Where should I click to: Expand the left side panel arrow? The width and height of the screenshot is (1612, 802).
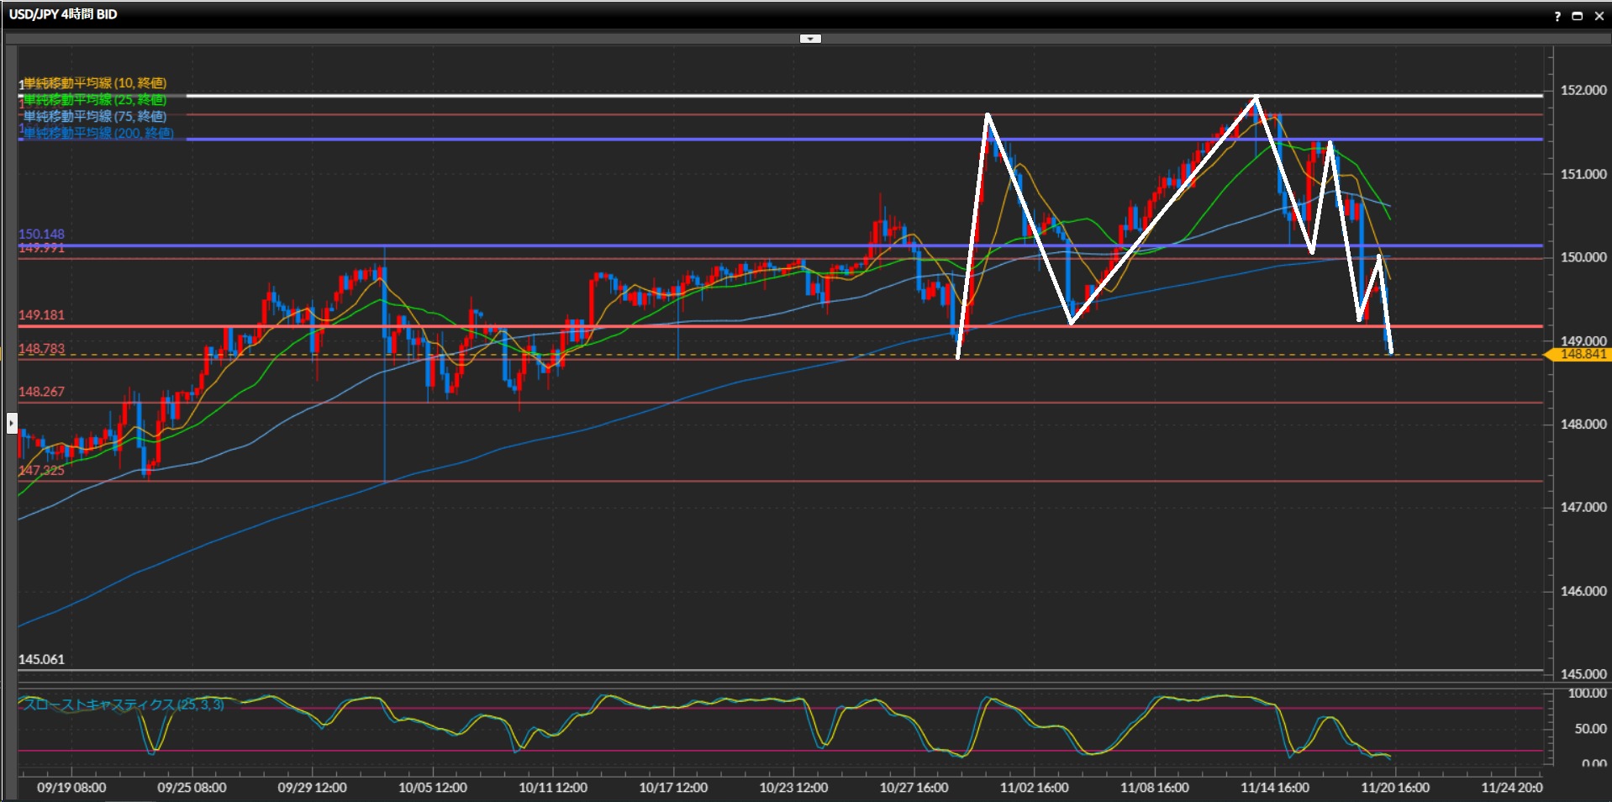pos(12,422)
